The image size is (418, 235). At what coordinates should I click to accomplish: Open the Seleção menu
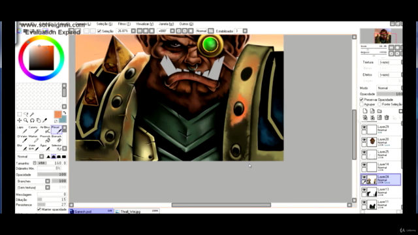pos(104,24)
